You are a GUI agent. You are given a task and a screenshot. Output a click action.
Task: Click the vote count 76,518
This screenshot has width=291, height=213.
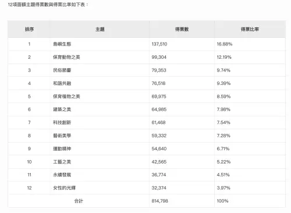[x=158, y=83]
